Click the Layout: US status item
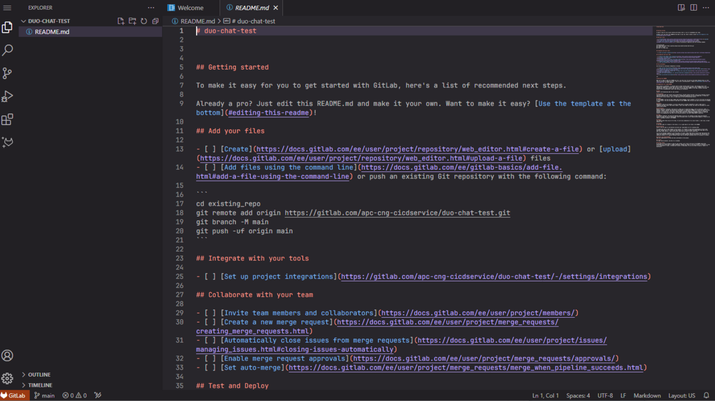 (x=682, y=396)
